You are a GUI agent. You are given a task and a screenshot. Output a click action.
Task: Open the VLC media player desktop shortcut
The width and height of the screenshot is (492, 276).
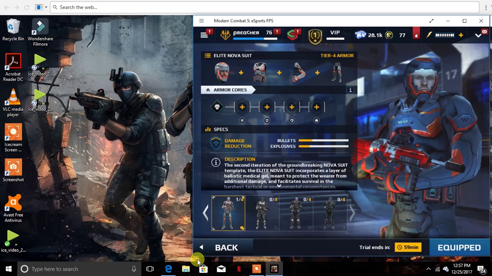[13, 103]
